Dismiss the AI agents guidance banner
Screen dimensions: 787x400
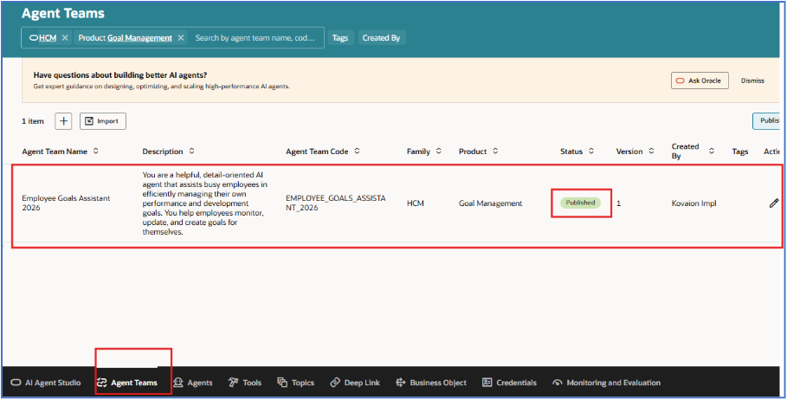[752, 81]
